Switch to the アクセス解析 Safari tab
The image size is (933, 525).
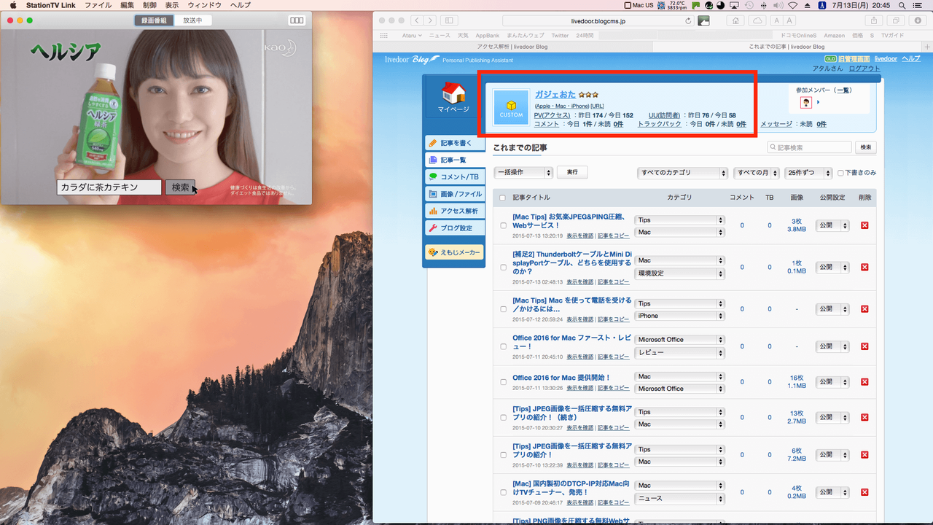pyautogui.click(x=512, y=47)
